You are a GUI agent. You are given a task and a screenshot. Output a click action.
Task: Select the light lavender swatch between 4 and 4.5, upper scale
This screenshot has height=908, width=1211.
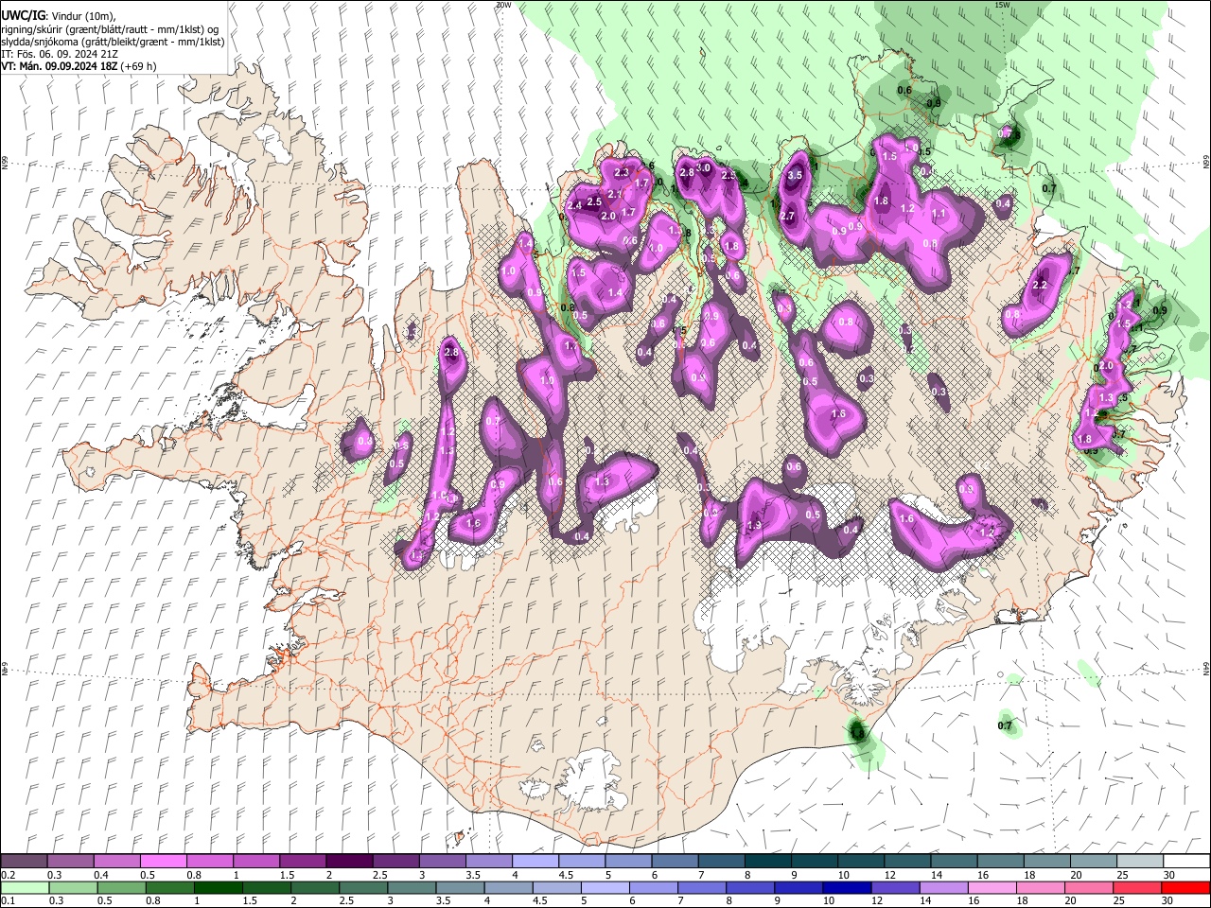pyautogui.click(x=535, y=862)
